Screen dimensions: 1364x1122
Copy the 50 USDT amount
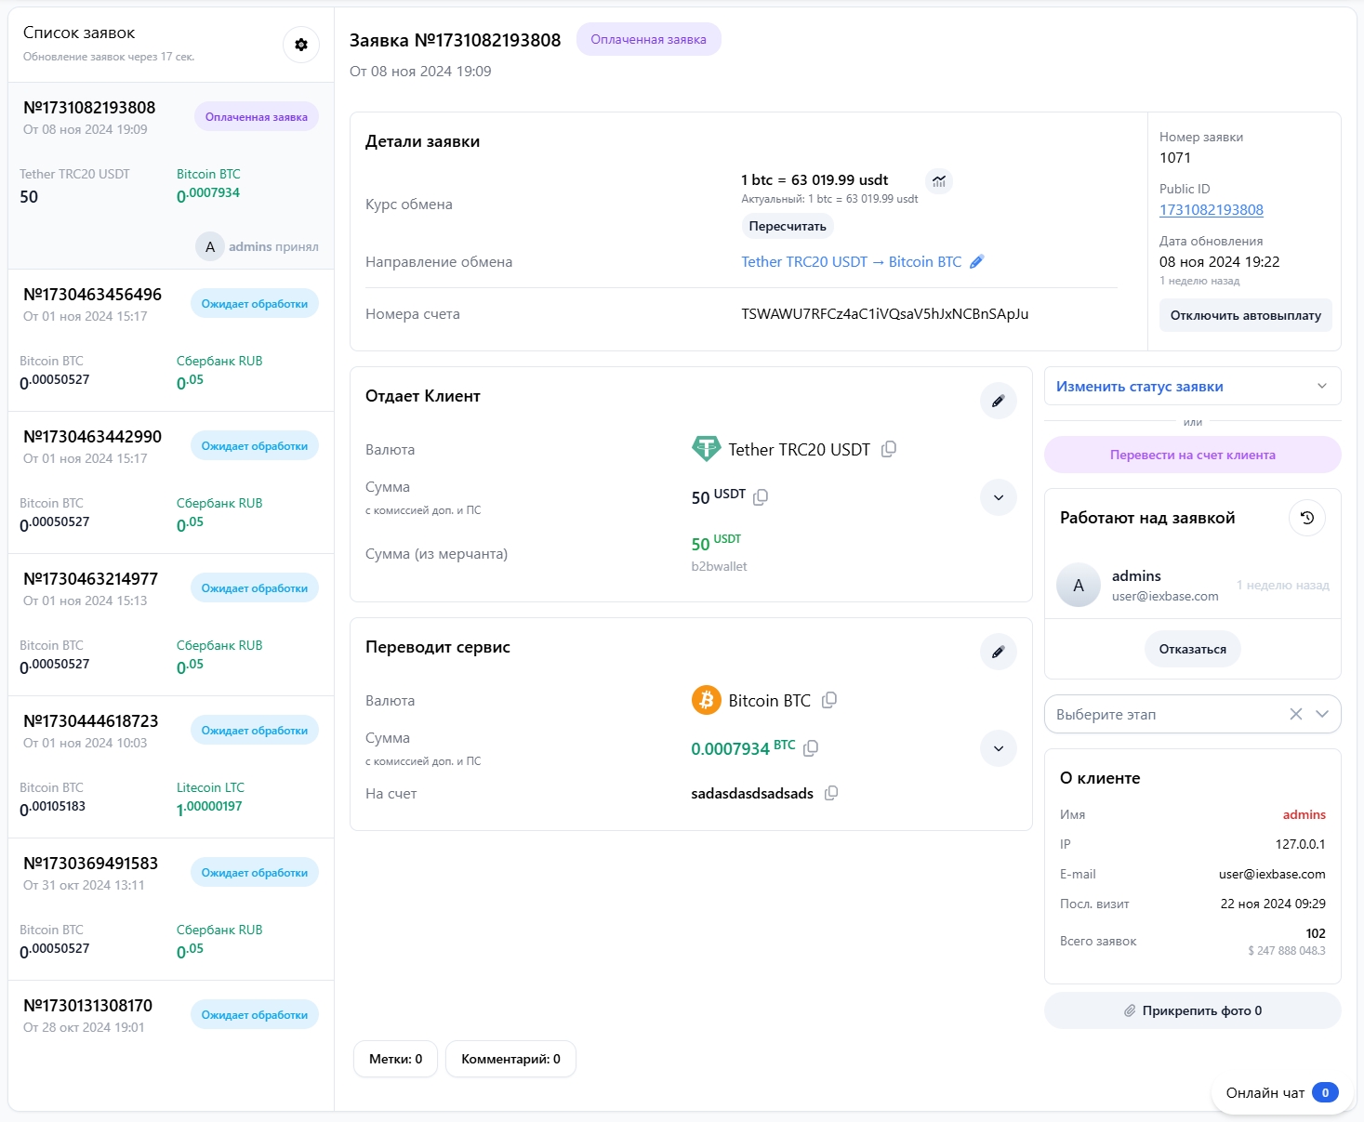click(x=761, y=496)
